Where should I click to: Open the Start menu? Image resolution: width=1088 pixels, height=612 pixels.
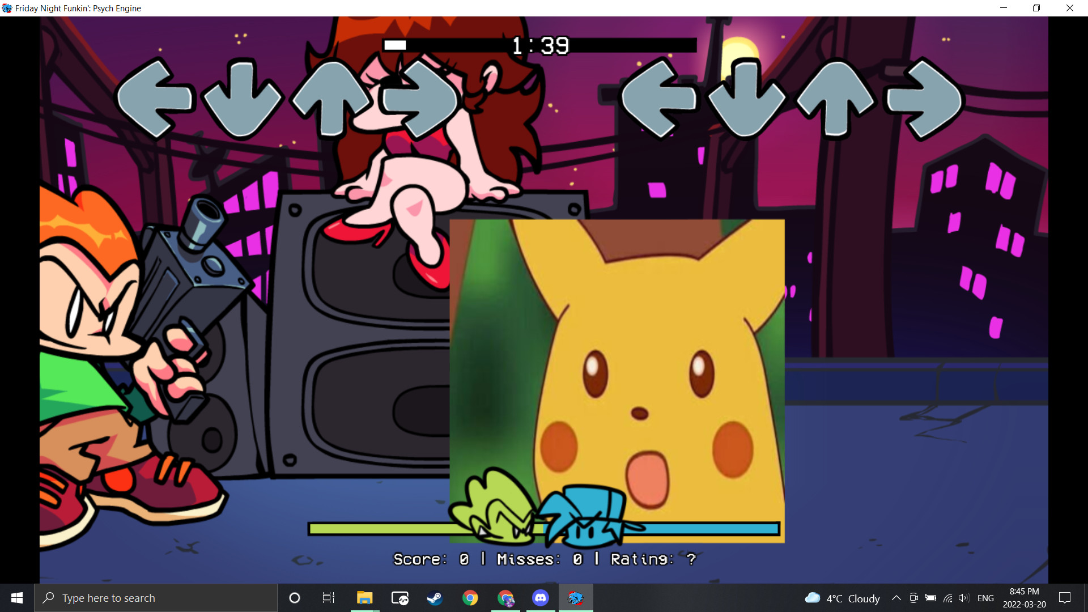pyautogui.click(x=16, y=598)
